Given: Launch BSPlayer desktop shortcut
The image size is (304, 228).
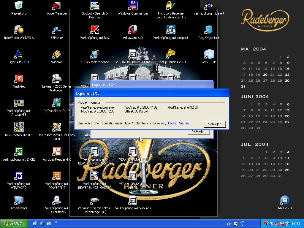Looking at the screenshot, I should click(x=57, y=30).
